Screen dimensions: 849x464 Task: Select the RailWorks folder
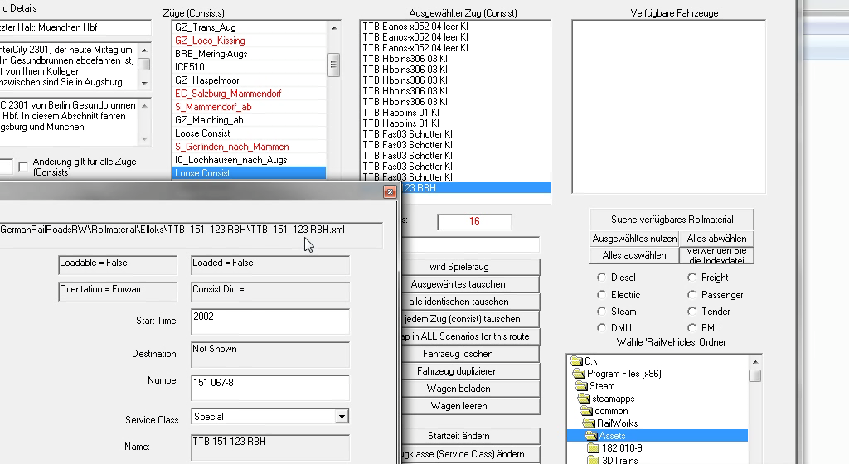tap(617, 423)
